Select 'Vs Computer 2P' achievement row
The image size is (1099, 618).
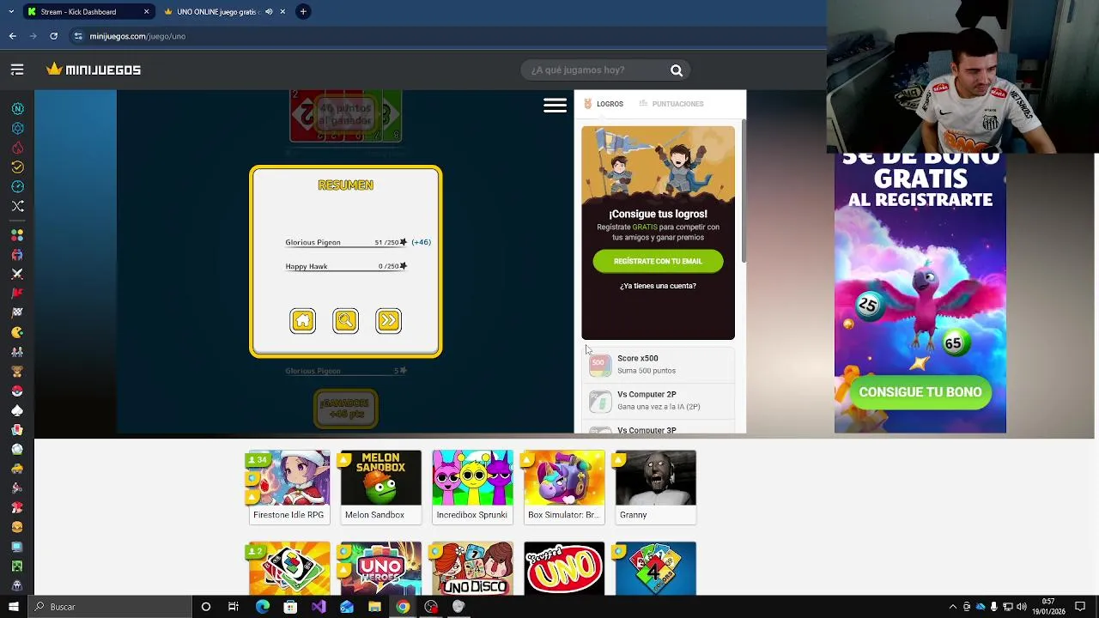pos(658,400)
